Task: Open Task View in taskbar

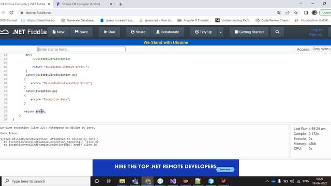Action: (109, 181)
